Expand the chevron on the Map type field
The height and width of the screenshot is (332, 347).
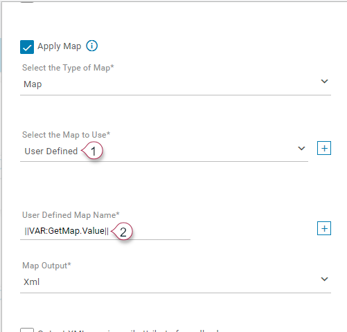pos(324,82)
